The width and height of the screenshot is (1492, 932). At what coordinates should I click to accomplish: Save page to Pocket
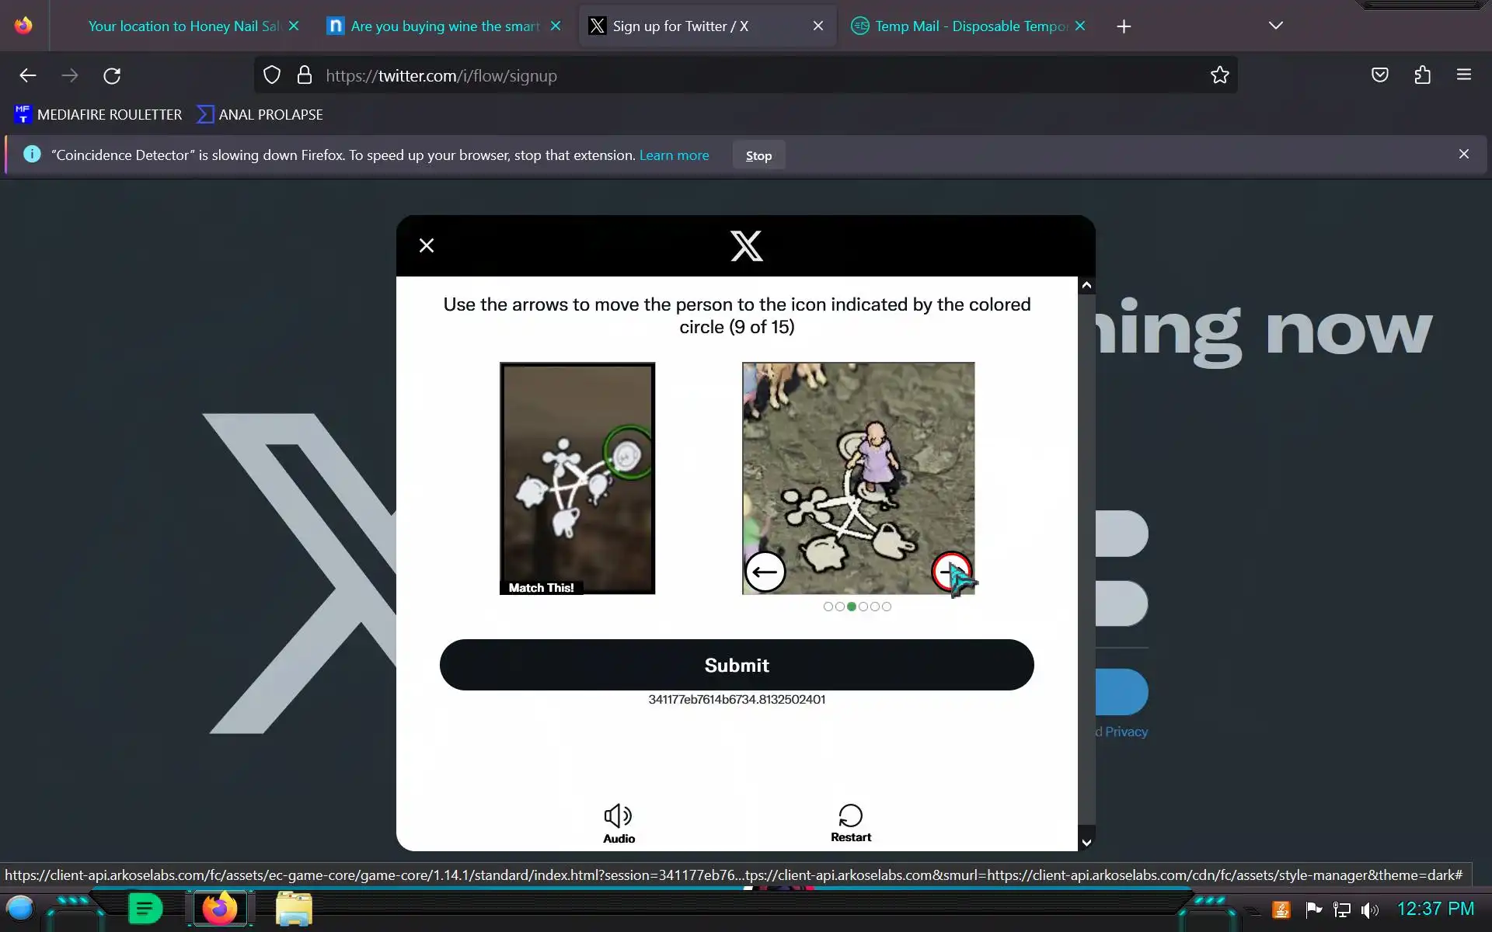(x=1379, y=75)
